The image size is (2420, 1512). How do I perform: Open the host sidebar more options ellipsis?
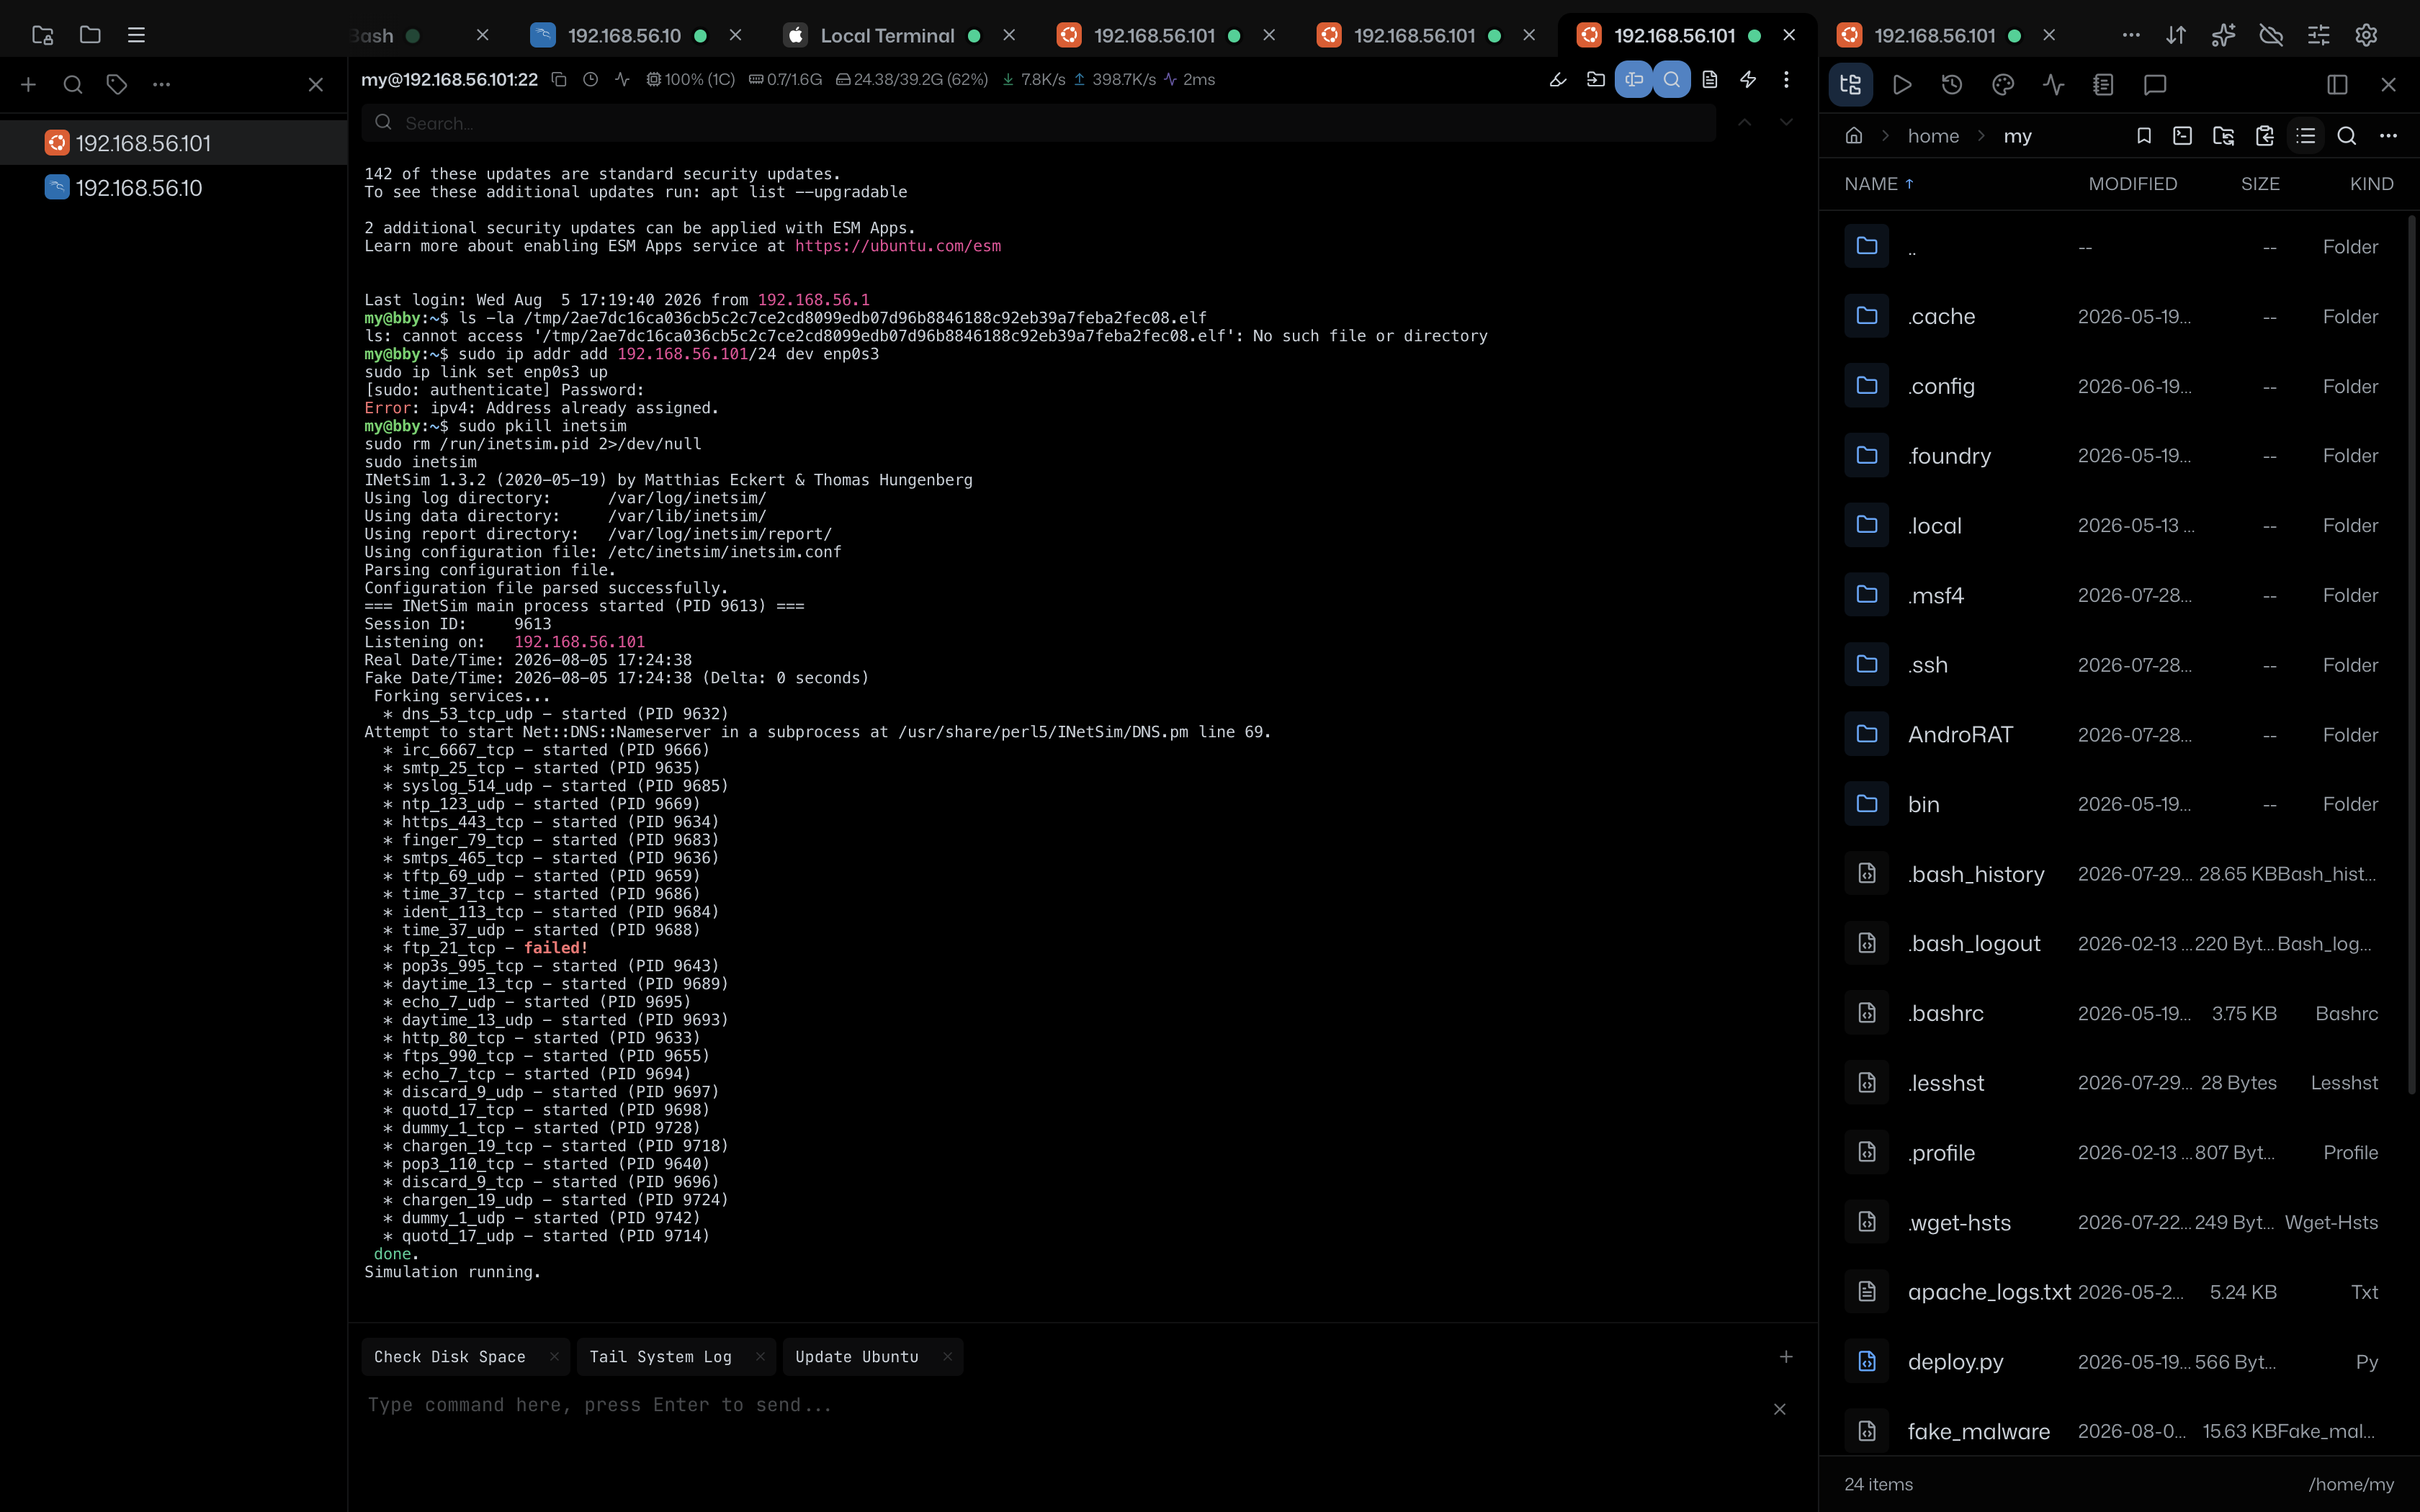click(161, 85)
